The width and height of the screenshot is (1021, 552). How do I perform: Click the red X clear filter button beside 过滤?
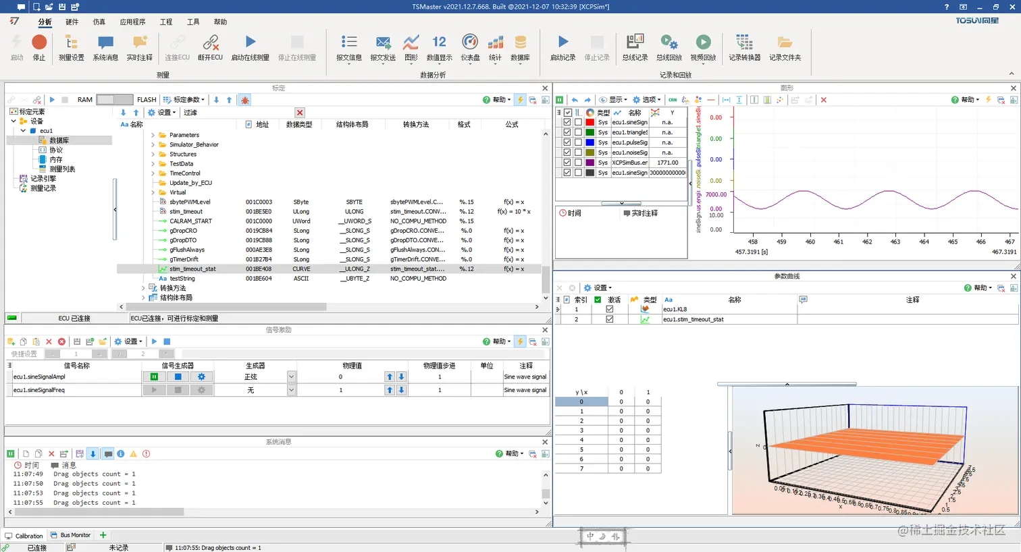[x=300, y=113]
